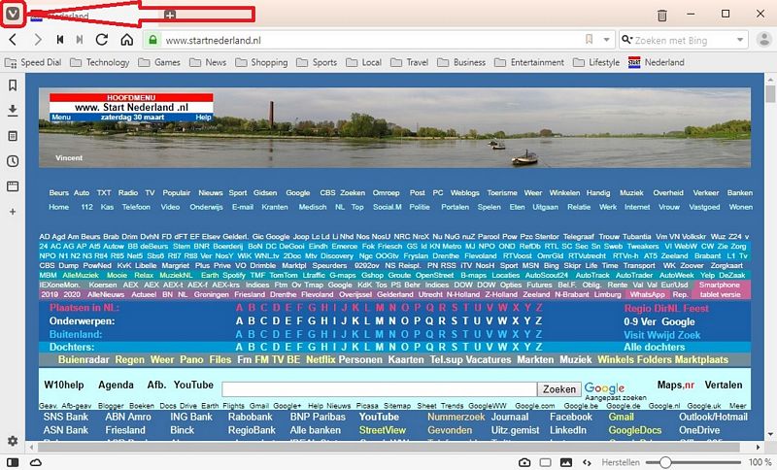Open the StreetView link
Image resolution: width=777 pixels, height=470 pixels.
(383, 430)
